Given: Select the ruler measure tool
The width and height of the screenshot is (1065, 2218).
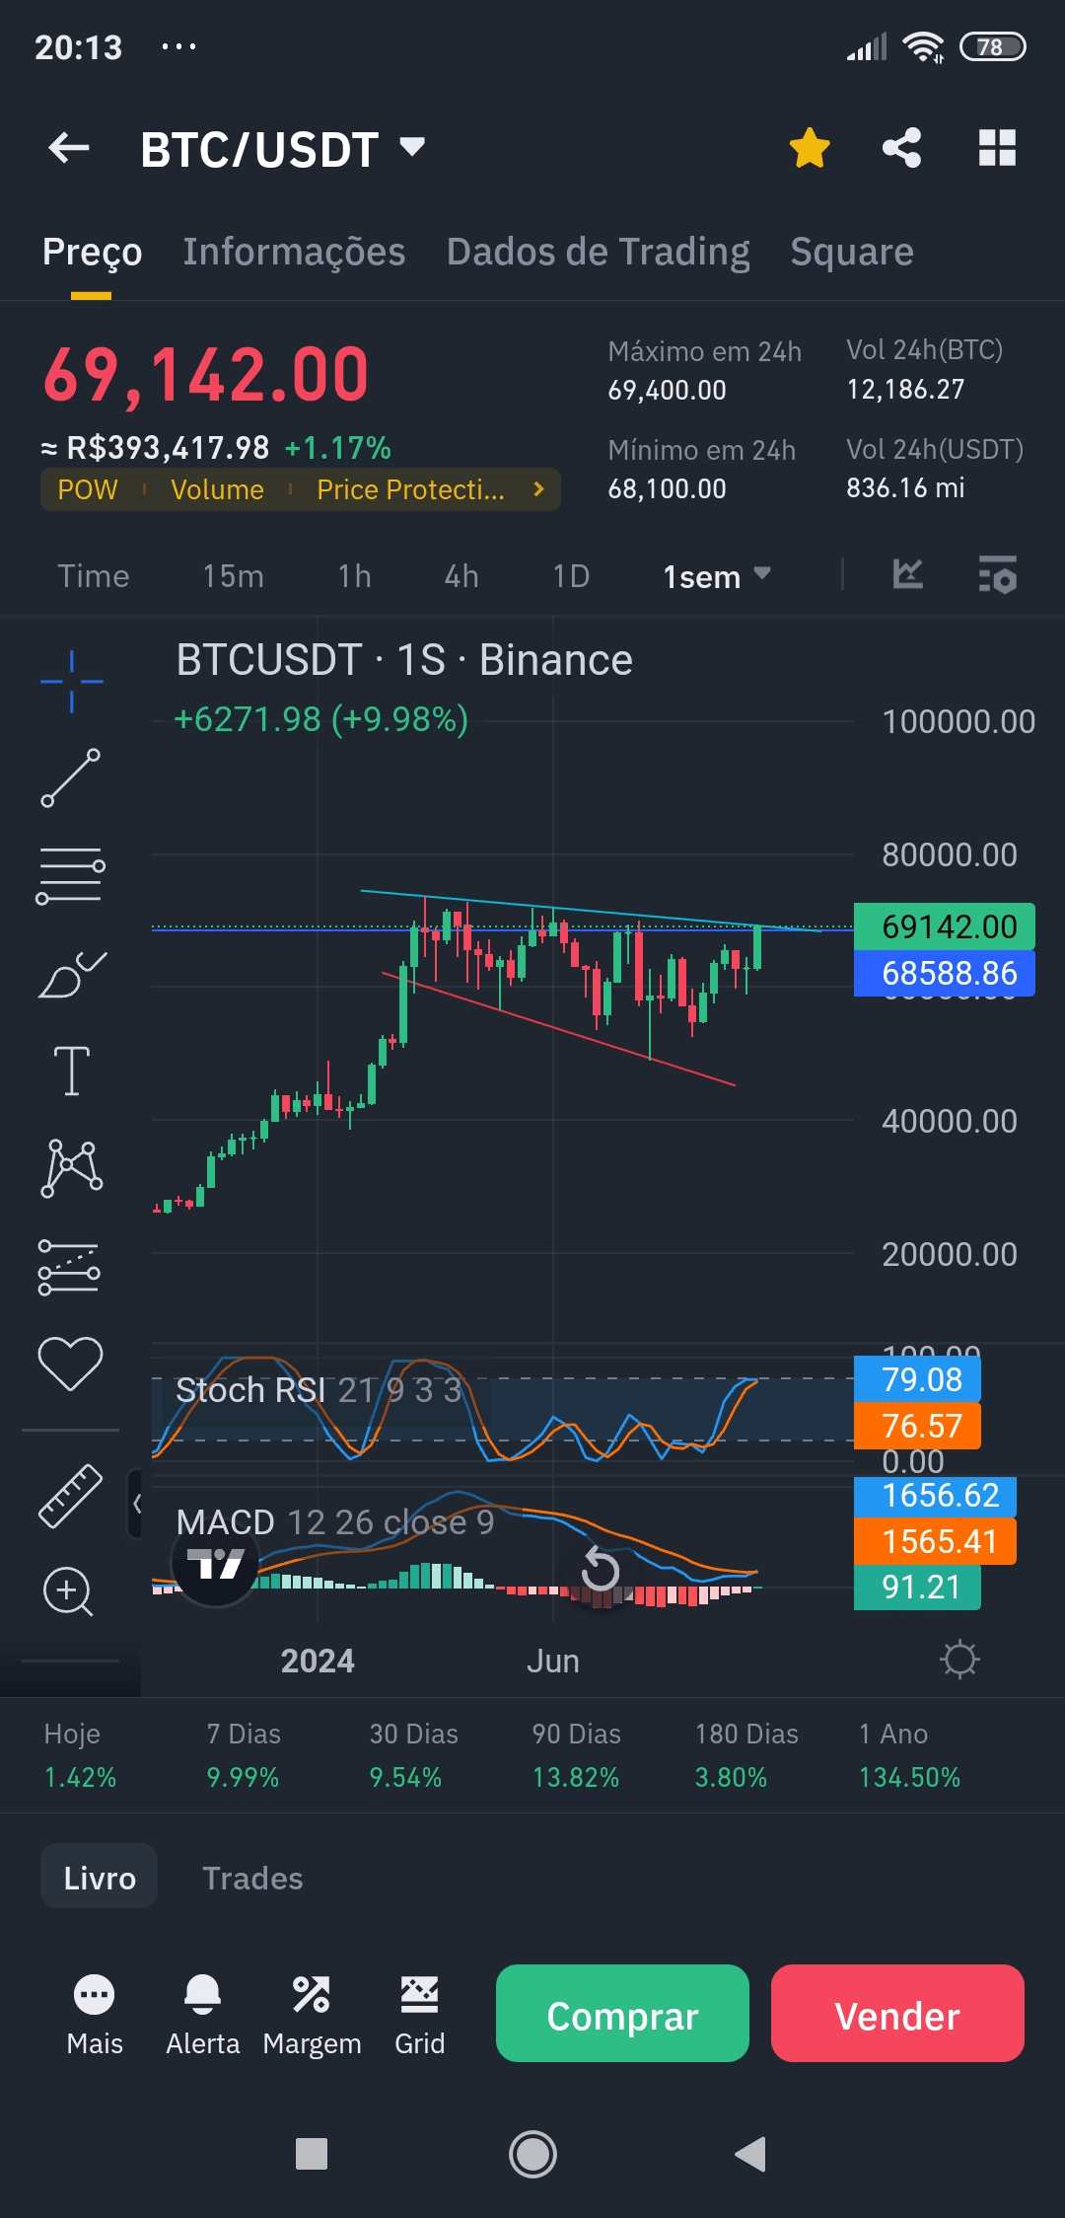Looking at the screenshot, I should (71, 1496).
